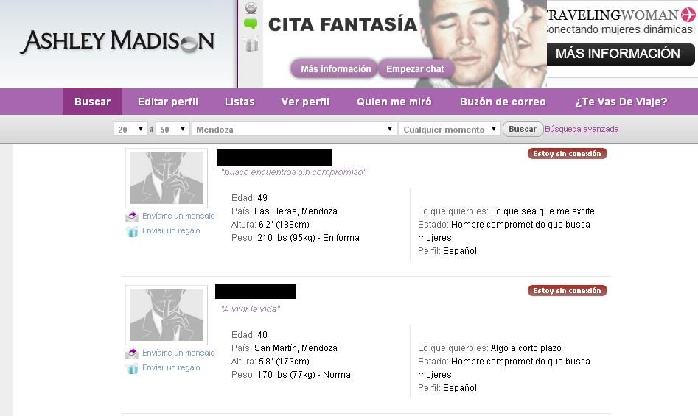Click the gift box icon in banner sidebar
Image resolution: width=698 pixels, height=416 pixels.
[x=251, y=44]
